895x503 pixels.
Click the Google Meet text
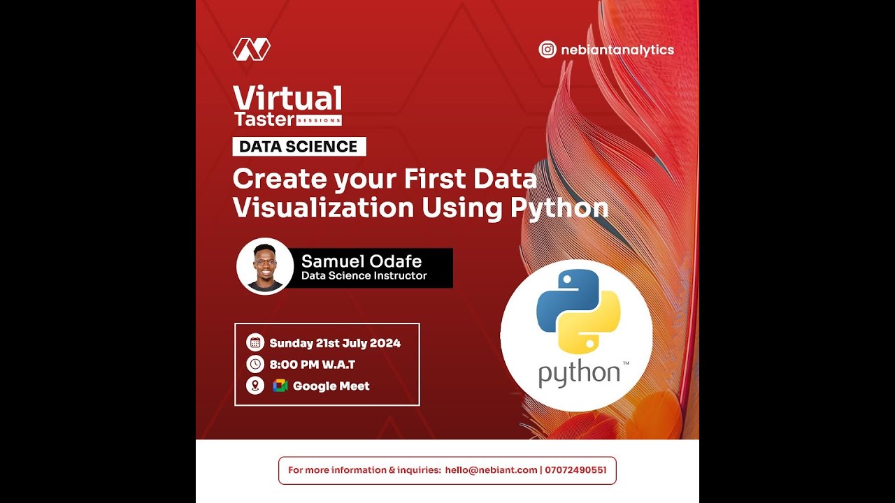[x=331, y=386]
